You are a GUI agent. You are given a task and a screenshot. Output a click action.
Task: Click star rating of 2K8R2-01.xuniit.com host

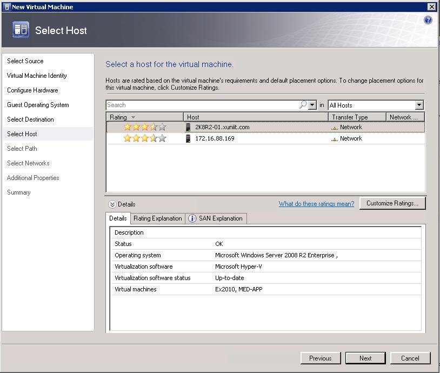point(145,127)
